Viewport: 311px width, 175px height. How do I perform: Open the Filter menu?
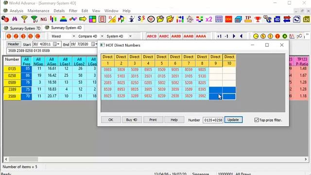(x=73, y=11)
